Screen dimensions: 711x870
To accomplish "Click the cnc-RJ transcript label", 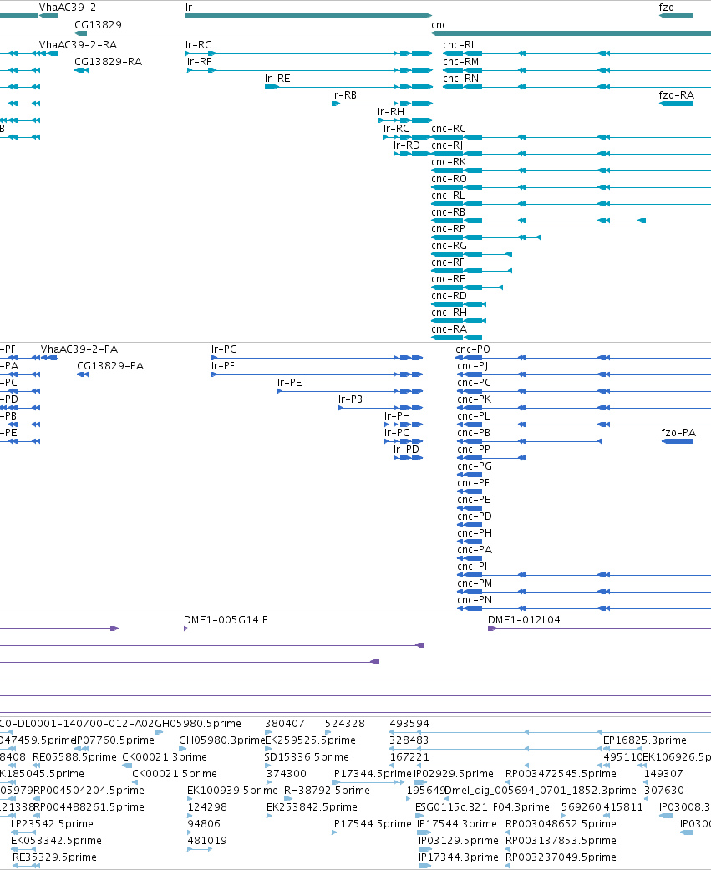I will click(447, 145).
